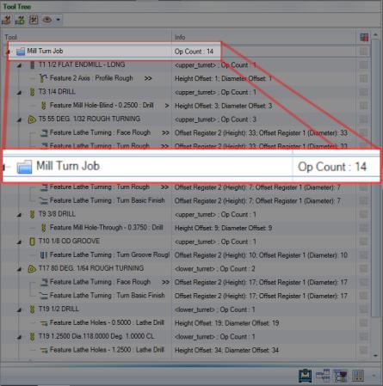Screen dimensions: 383x386
Task: Click the framed tool icon in the toolbar
Action: coord(34,20)
